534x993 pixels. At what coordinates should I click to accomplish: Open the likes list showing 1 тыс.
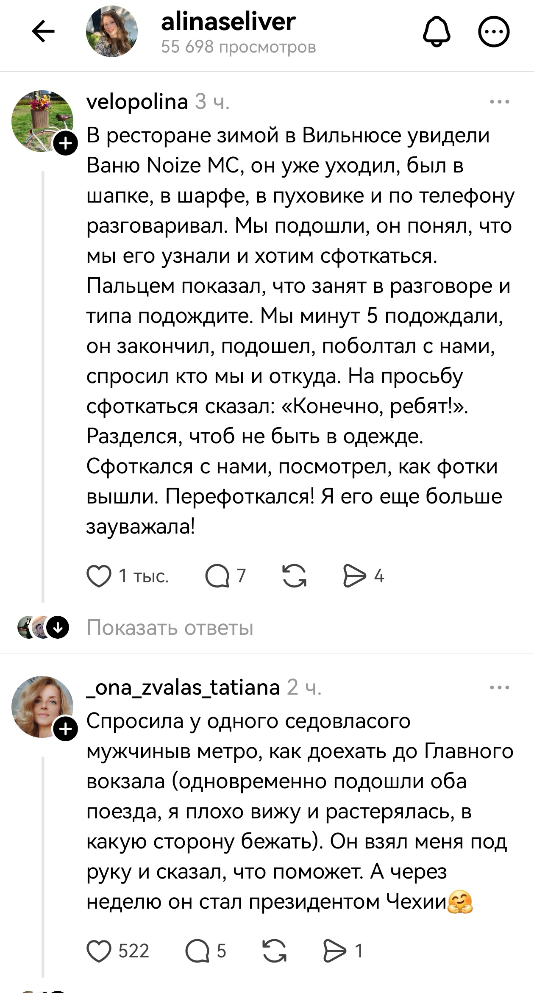pos(143,575)
